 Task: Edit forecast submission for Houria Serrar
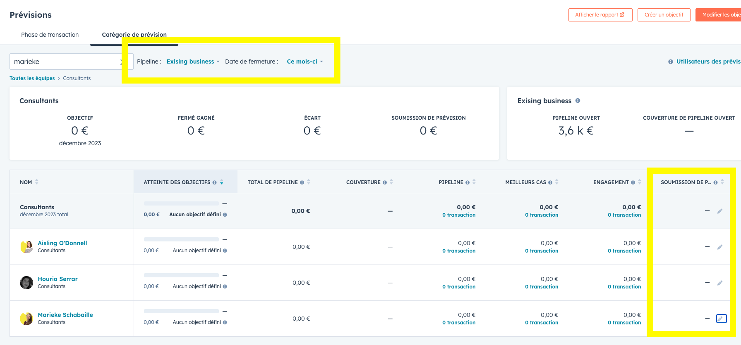[x=720, y=283]
